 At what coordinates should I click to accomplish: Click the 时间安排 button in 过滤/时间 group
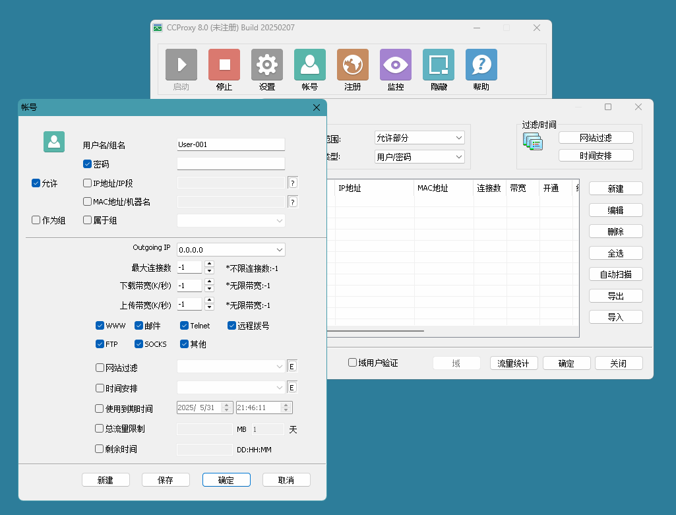pyautogui.click(x=596, y=156)
